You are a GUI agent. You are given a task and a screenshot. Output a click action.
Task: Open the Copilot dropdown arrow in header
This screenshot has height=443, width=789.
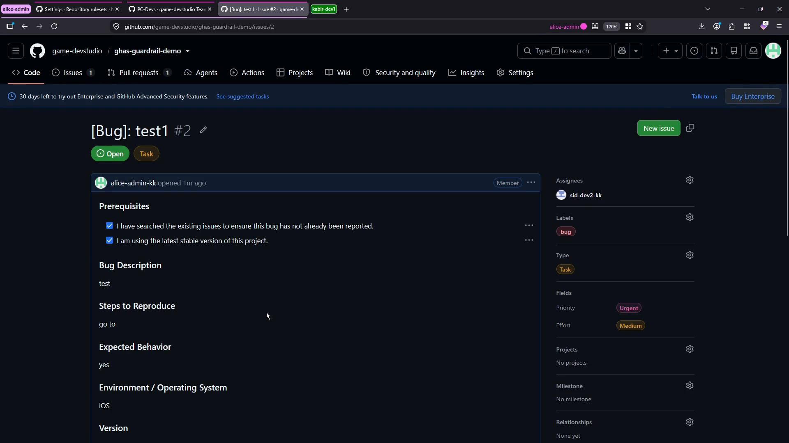(x=636, y=51)
